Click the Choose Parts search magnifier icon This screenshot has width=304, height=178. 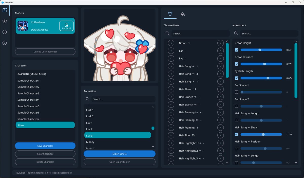click(x=167, y=33)
